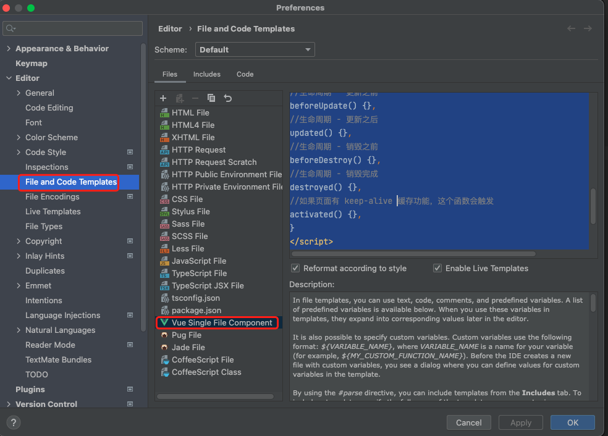Click the template editor vertical scrollbar

(593, 206)
